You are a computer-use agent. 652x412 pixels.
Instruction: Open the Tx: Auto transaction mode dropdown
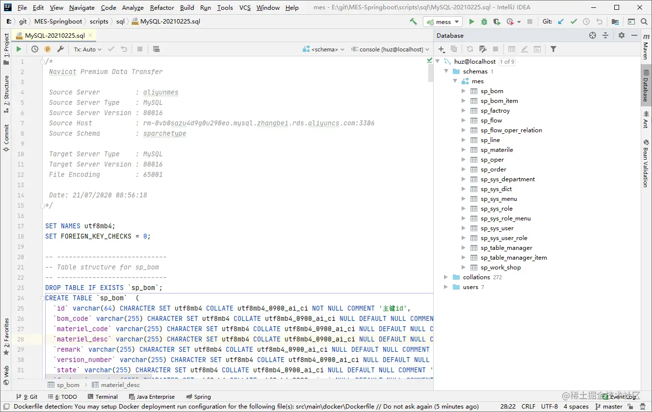pyautogui.click(x=87, y=49)
